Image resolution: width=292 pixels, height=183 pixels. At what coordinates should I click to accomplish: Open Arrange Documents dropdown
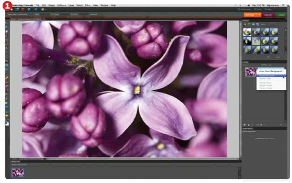pos(44,9)
